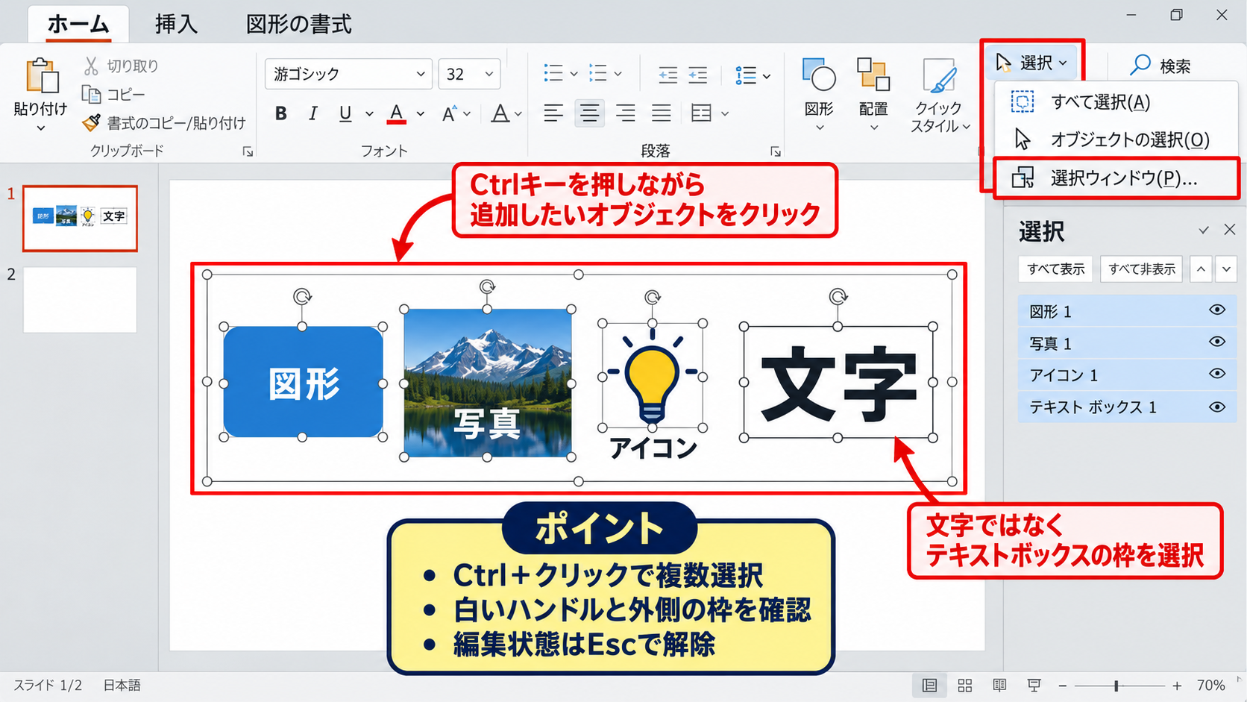Center the text alignment
Viewport: 1247px width, 702px height.
coord(589,113)
